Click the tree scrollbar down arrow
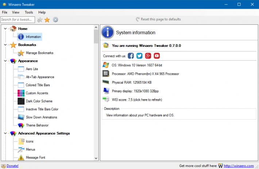 96,158
